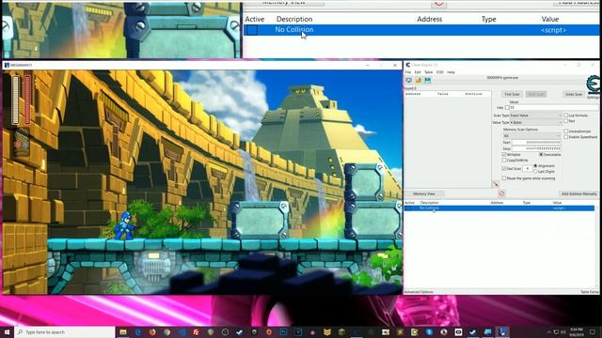The image size is (602, 338).
Task: Enable the Unrandomizer checkbox
Action: [566, 131]
